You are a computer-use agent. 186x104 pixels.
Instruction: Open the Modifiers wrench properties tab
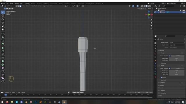(x=155, y=64)
